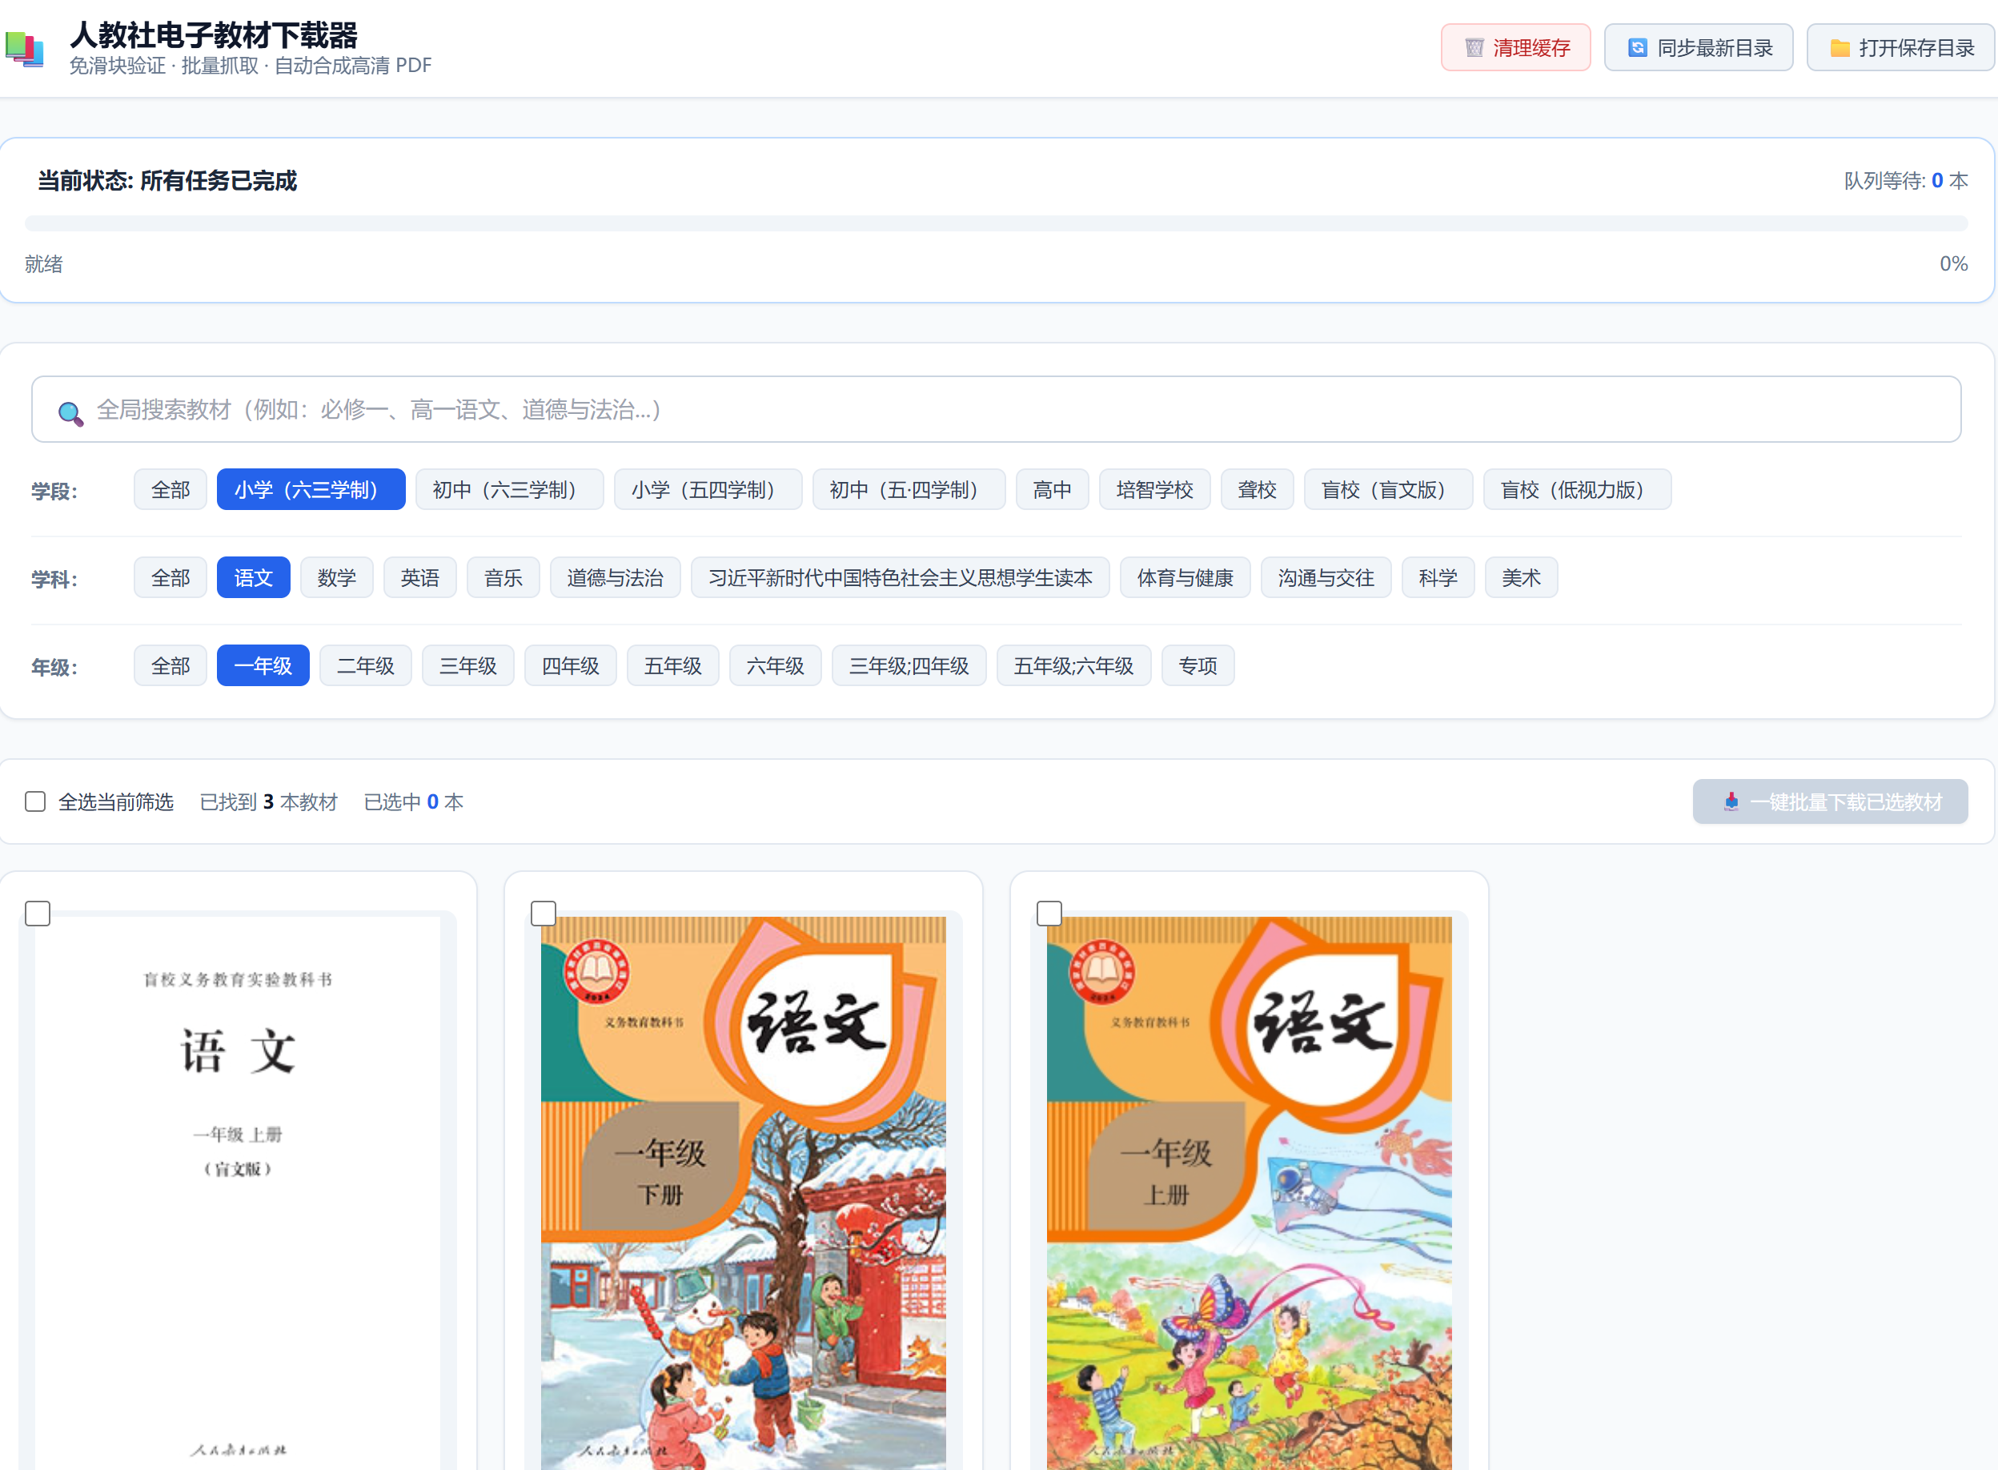Tick checkbox on 盲文版 语文 book card
The width and height of the screenshot is (1998, 1470).
[x=38, y=913]
